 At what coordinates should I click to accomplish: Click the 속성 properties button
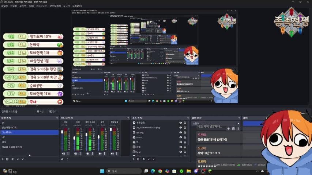click(x=40, y=112)
